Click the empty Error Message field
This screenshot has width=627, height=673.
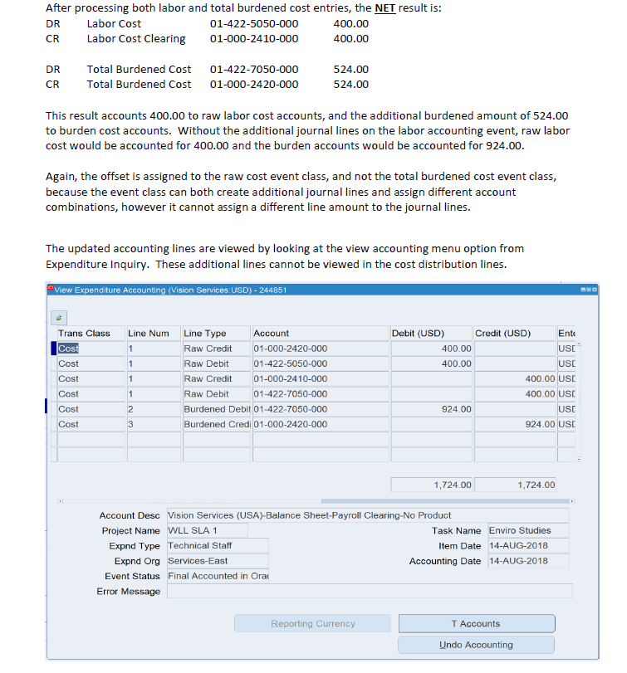click(370, 591)
